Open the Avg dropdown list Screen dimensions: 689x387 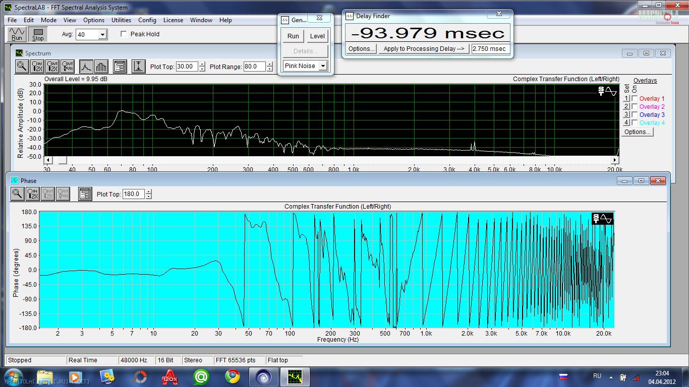103,35
